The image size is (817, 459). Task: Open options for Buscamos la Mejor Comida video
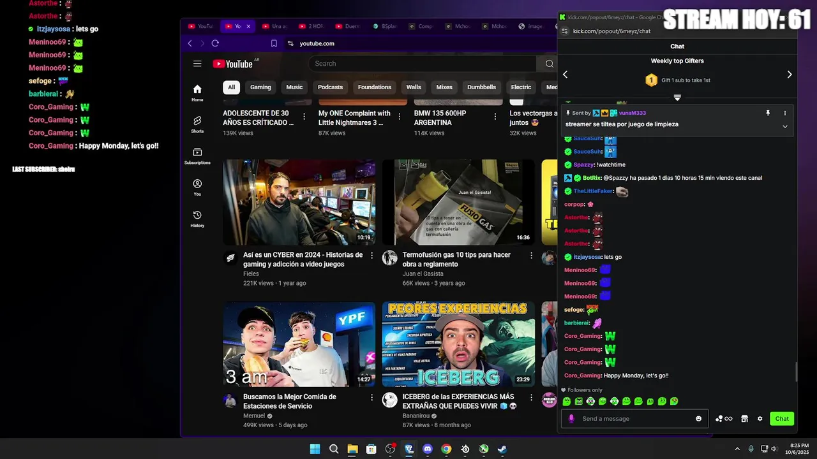point(371,397)
